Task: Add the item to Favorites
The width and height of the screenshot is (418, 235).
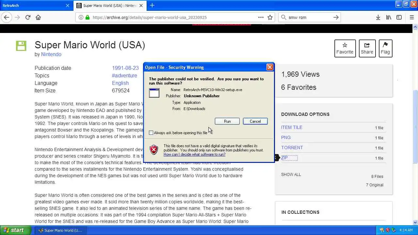Action: pos(345,48)
